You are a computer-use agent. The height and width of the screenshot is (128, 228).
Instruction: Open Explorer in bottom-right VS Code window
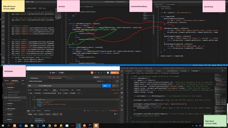pos(122,71)
